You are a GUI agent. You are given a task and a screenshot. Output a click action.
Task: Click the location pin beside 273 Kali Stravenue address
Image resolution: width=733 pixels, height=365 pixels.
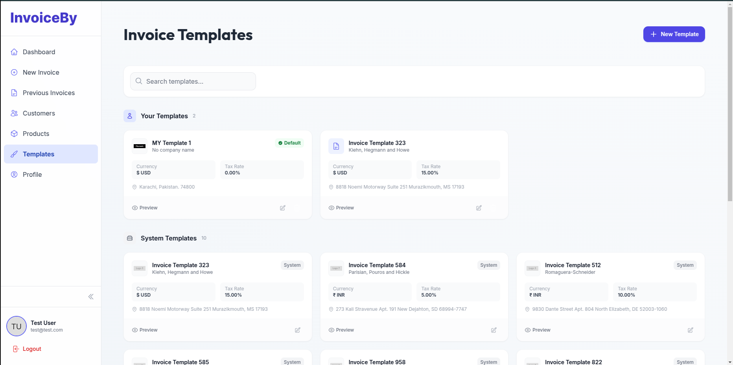[331, 309]
